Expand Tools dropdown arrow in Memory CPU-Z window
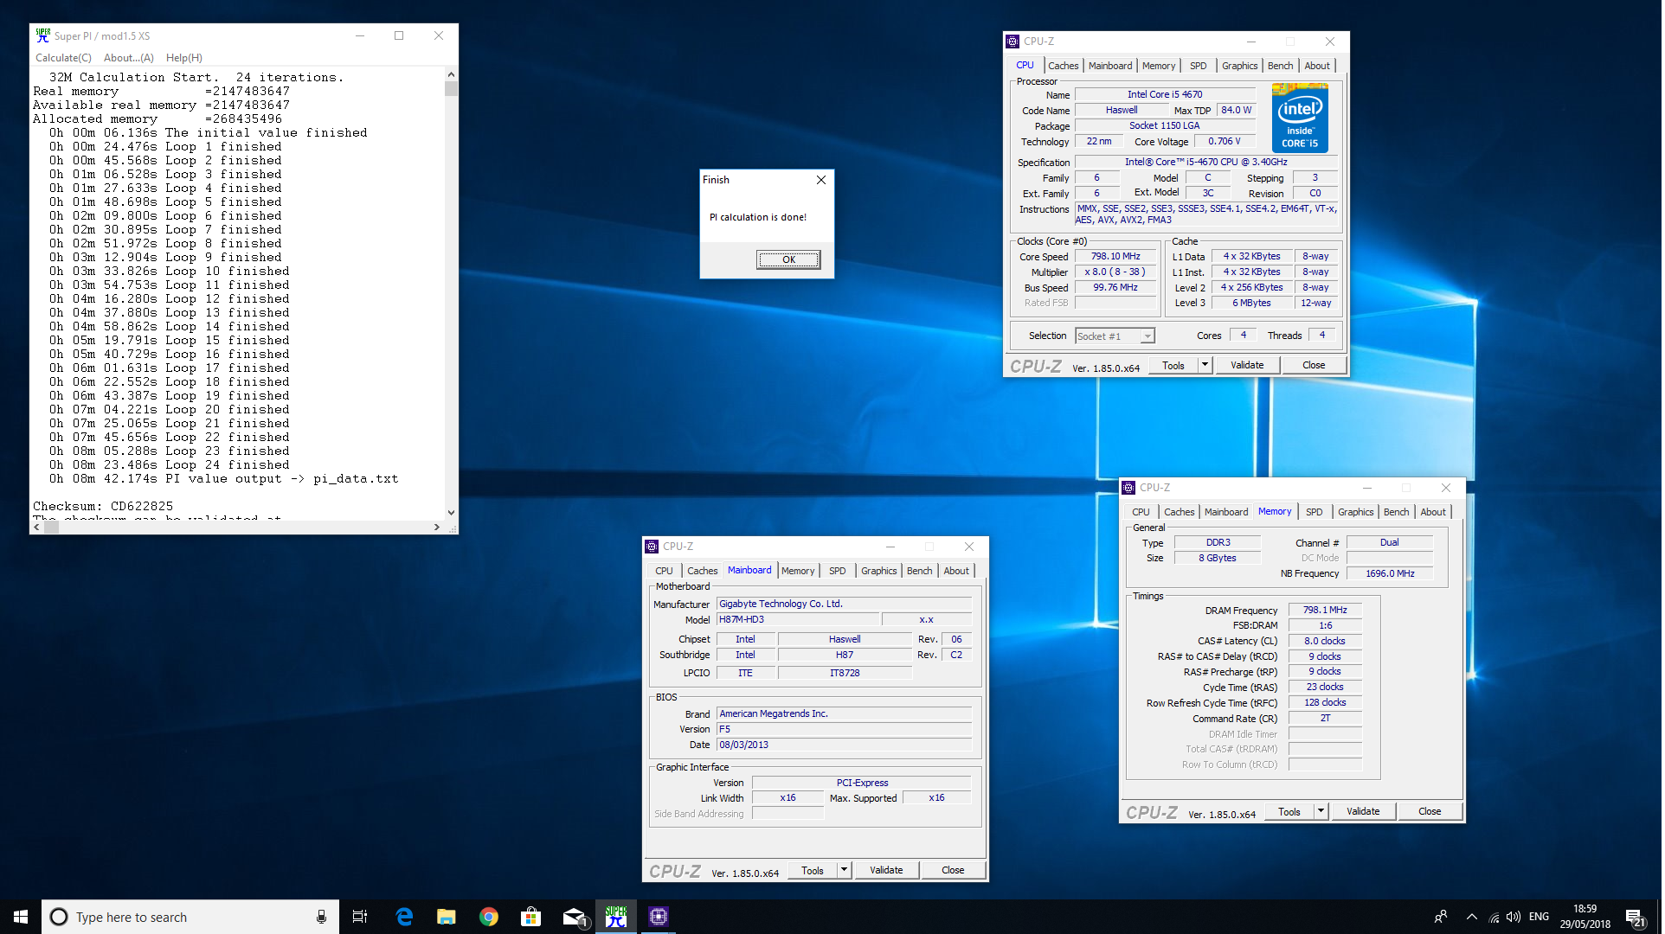The image size is (1665, 934). tap(1321, 812)
